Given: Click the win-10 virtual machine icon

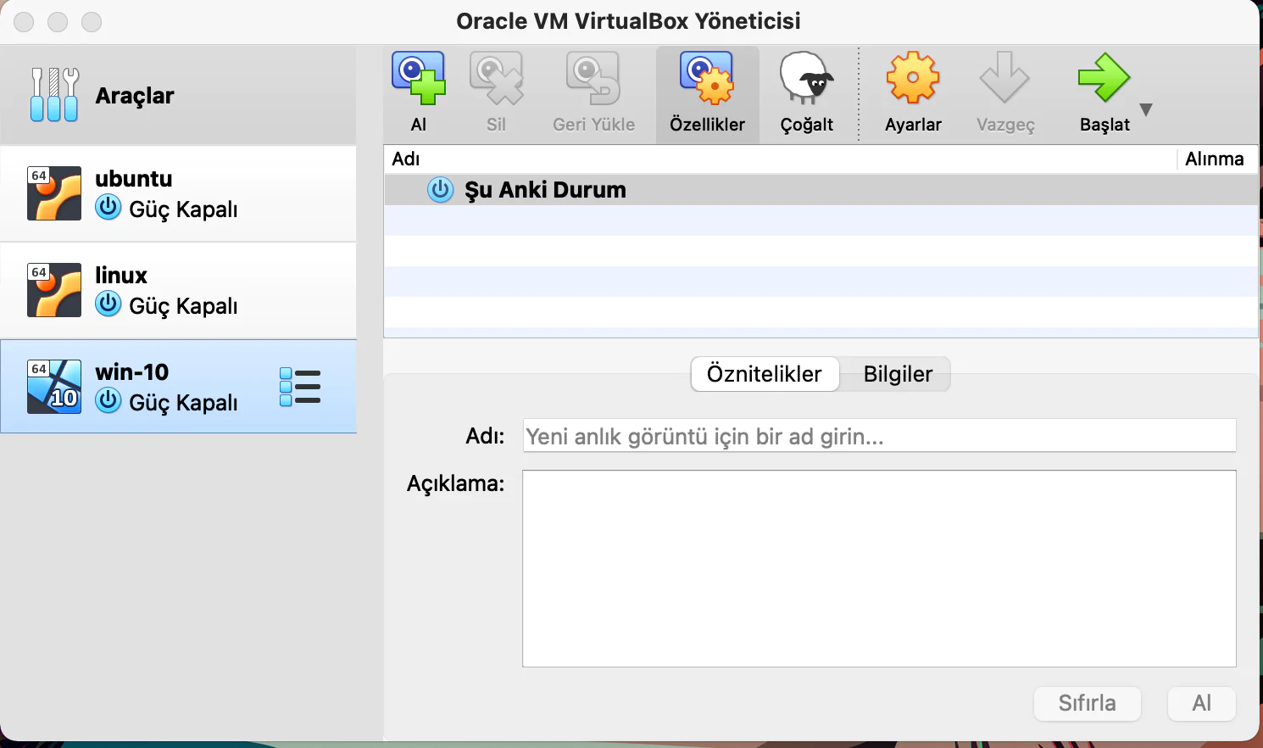Looking at the screenshot, I should pyautogui.click(x=53, y=386).
